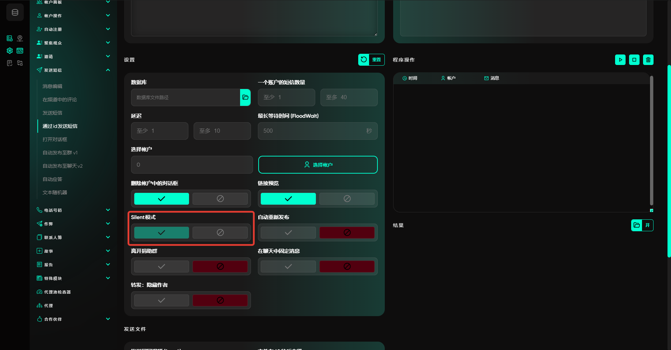The width and height of the screenshot is (671, 350).
Task: Open results folder icon next to 结果
Action: (x=637, y=225)
